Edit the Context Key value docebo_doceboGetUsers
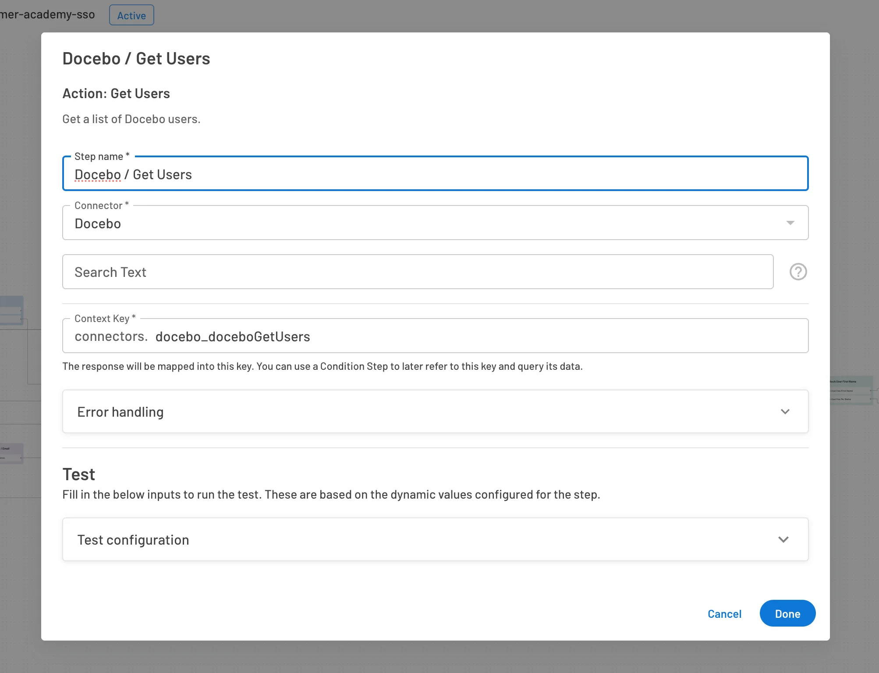The width and height of the screenshot is (879, 673). coord(233,336)
